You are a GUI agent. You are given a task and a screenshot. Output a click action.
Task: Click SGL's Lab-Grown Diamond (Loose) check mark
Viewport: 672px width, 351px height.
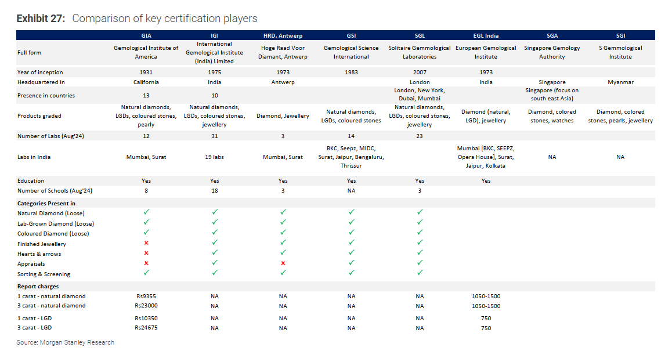(x=420, y=222)
